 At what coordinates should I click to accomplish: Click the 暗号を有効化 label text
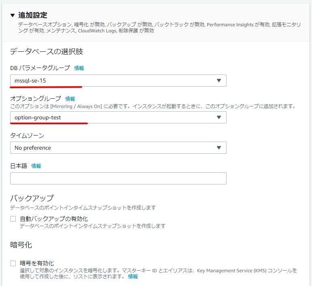tap(37, 263)
